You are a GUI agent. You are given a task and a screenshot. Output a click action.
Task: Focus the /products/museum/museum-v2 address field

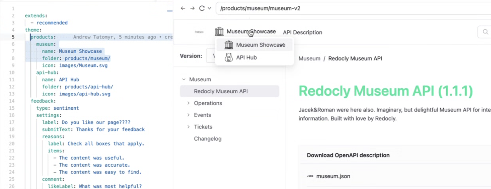(353, 8)
